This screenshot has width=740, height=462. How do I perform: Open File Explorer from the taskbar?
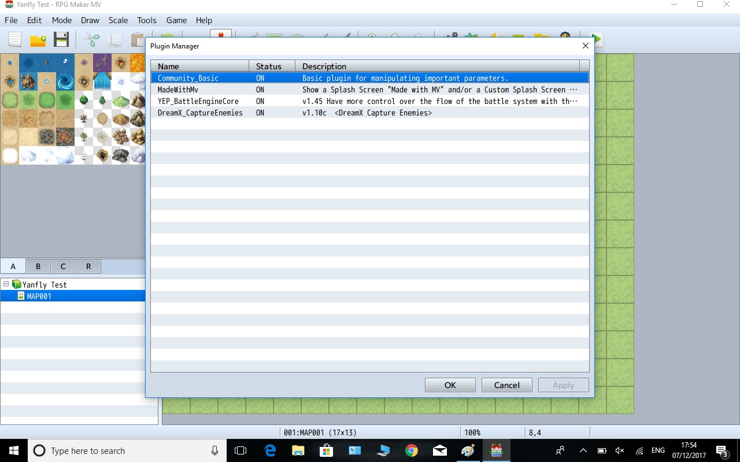(x=298, y=450)
